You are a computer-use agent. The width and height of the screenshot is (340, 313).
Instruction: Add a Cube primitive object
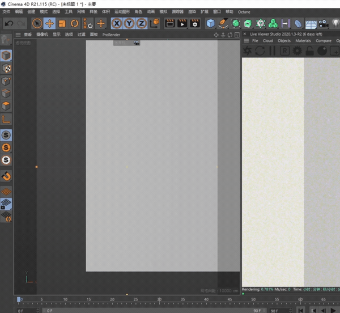point(211,23)
